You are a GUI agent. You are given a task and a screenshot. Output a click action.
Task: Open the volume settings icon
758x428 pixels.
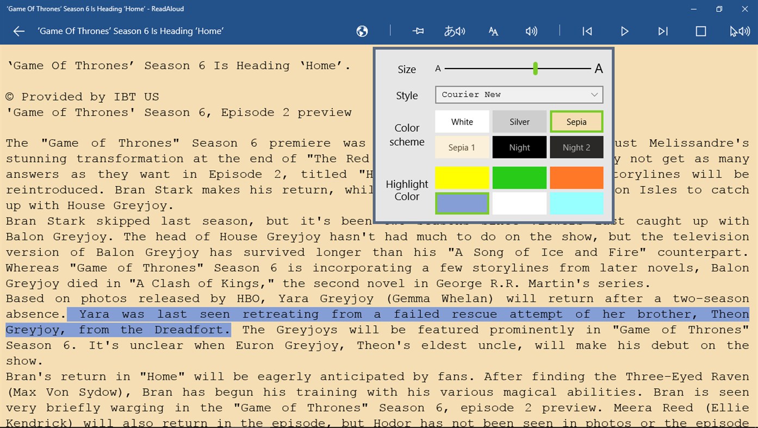click(531, 31)
